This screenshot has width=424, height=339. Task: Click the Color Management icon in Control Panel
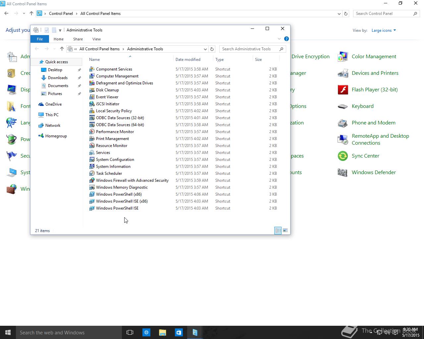[x=343, y=57]
